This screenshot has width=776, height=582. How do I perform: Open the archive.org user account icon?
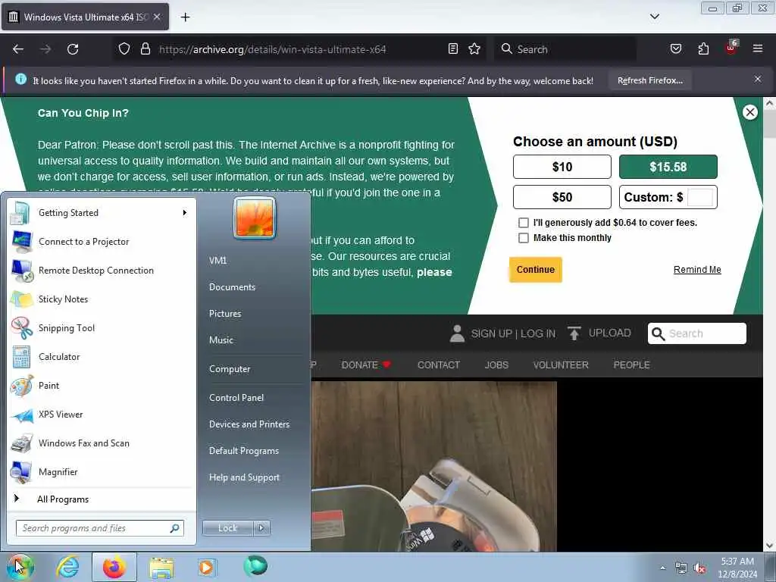pos(457,333)
